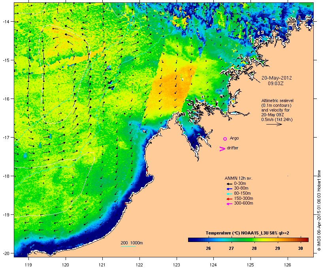Click the longitude axis label 123
Viewport: 324px width, 268px height.
point(177,265)
